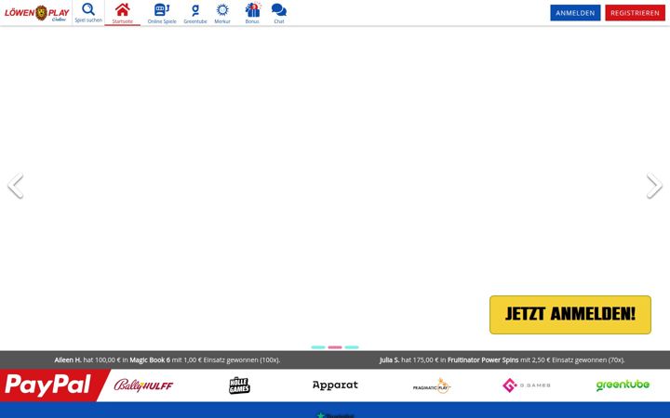670x418 pixels.
Task: Click the blue ANMELDEN button
Action: [575, 13]
